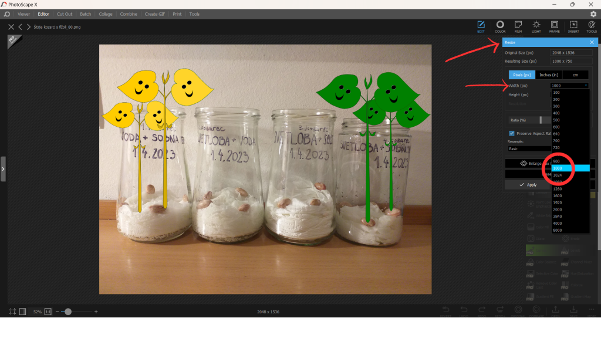Screen dimensions: 601x338
Task: Click the Original Size field 2048 x 1536
Action: (x=571, y=53)
